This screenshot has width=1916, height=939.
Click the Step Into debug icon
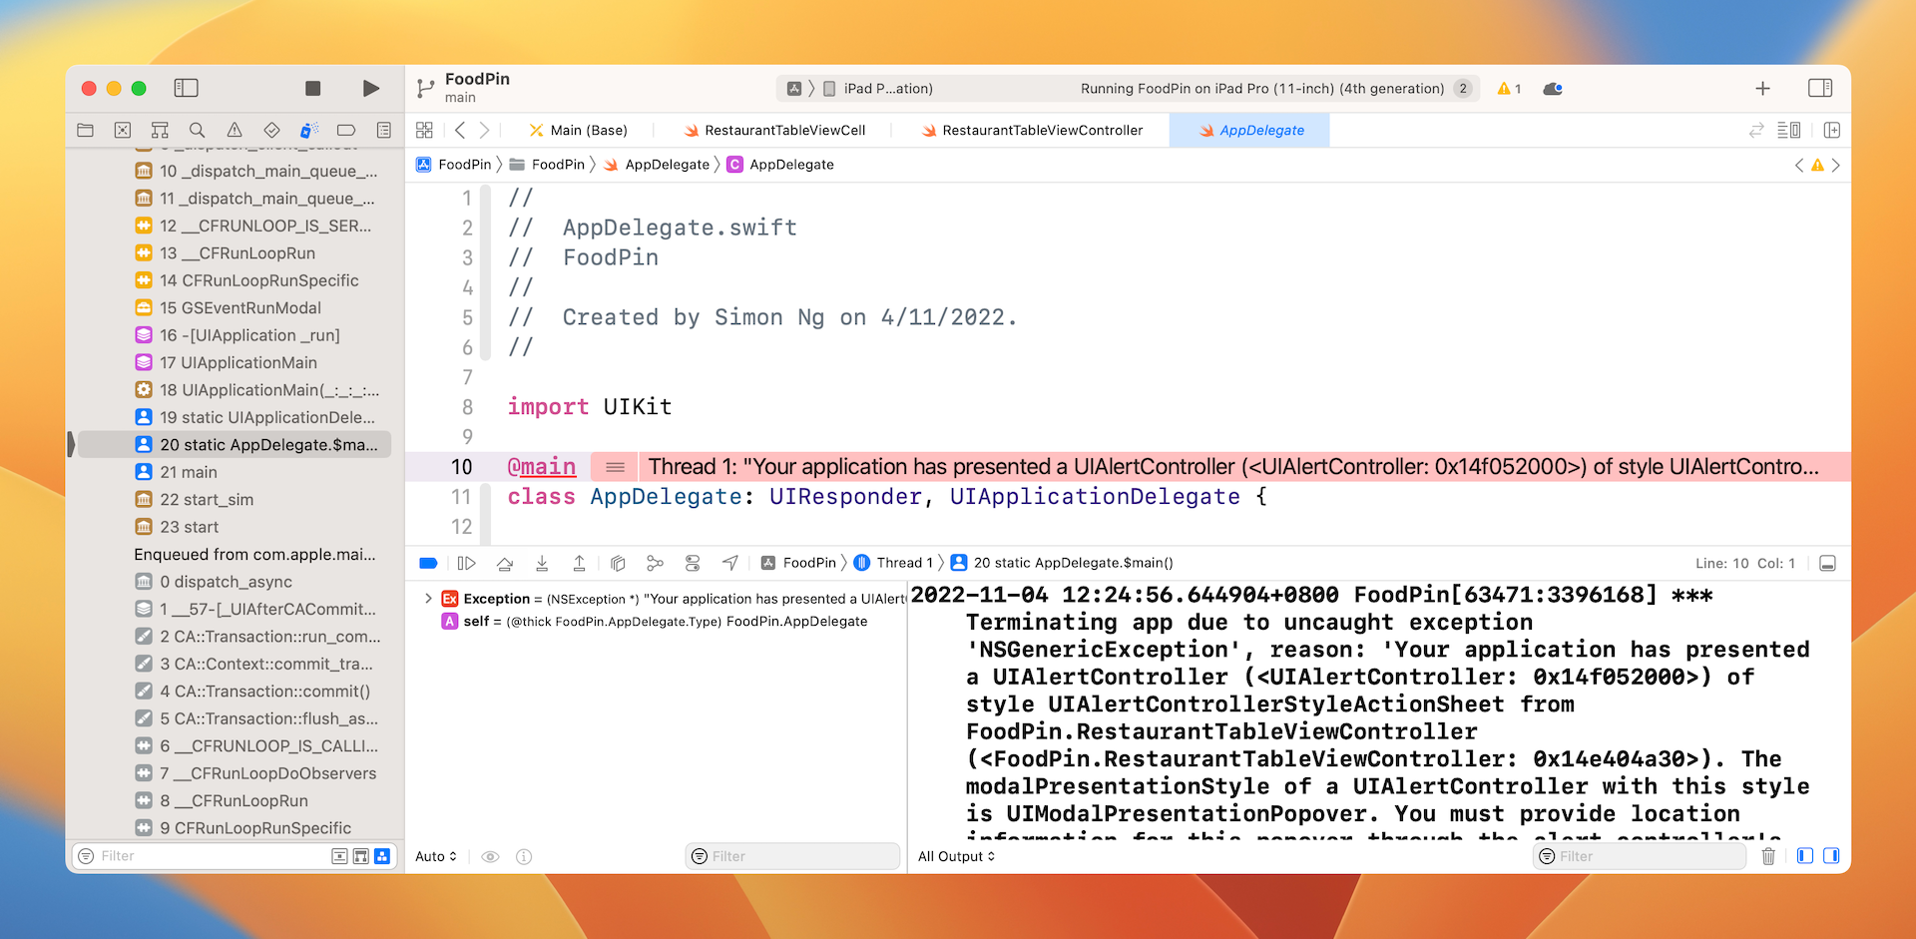[542, 564]
